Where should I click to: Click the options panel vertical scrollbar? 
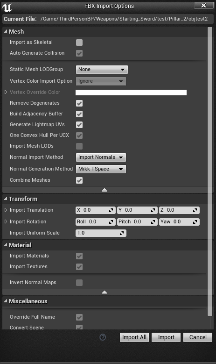pos(210,171)
